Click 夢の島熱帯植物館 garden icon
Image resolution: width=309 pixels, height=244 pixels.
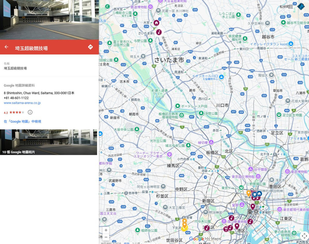[294, 233]
